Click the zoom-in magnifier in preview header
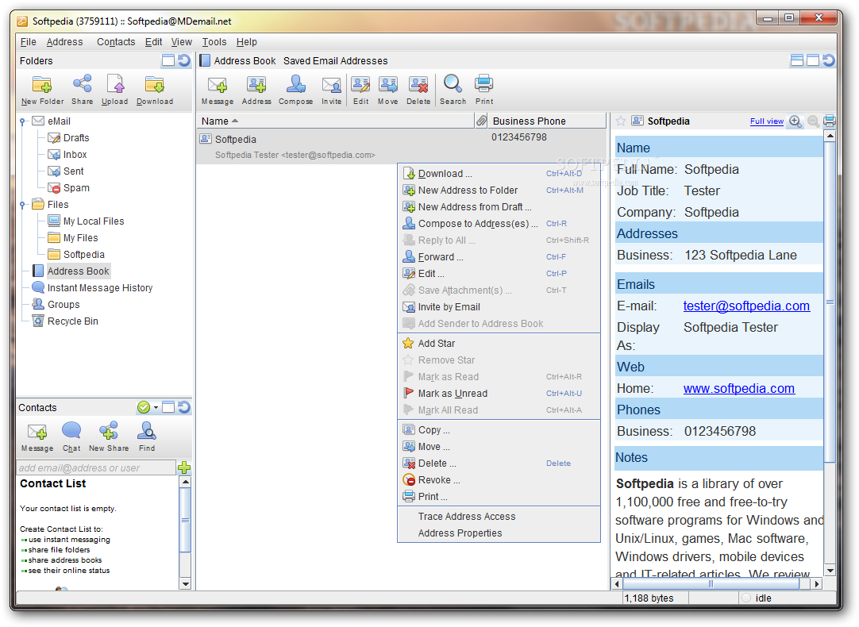Screen dimensions: 859x627 (795, 121)
